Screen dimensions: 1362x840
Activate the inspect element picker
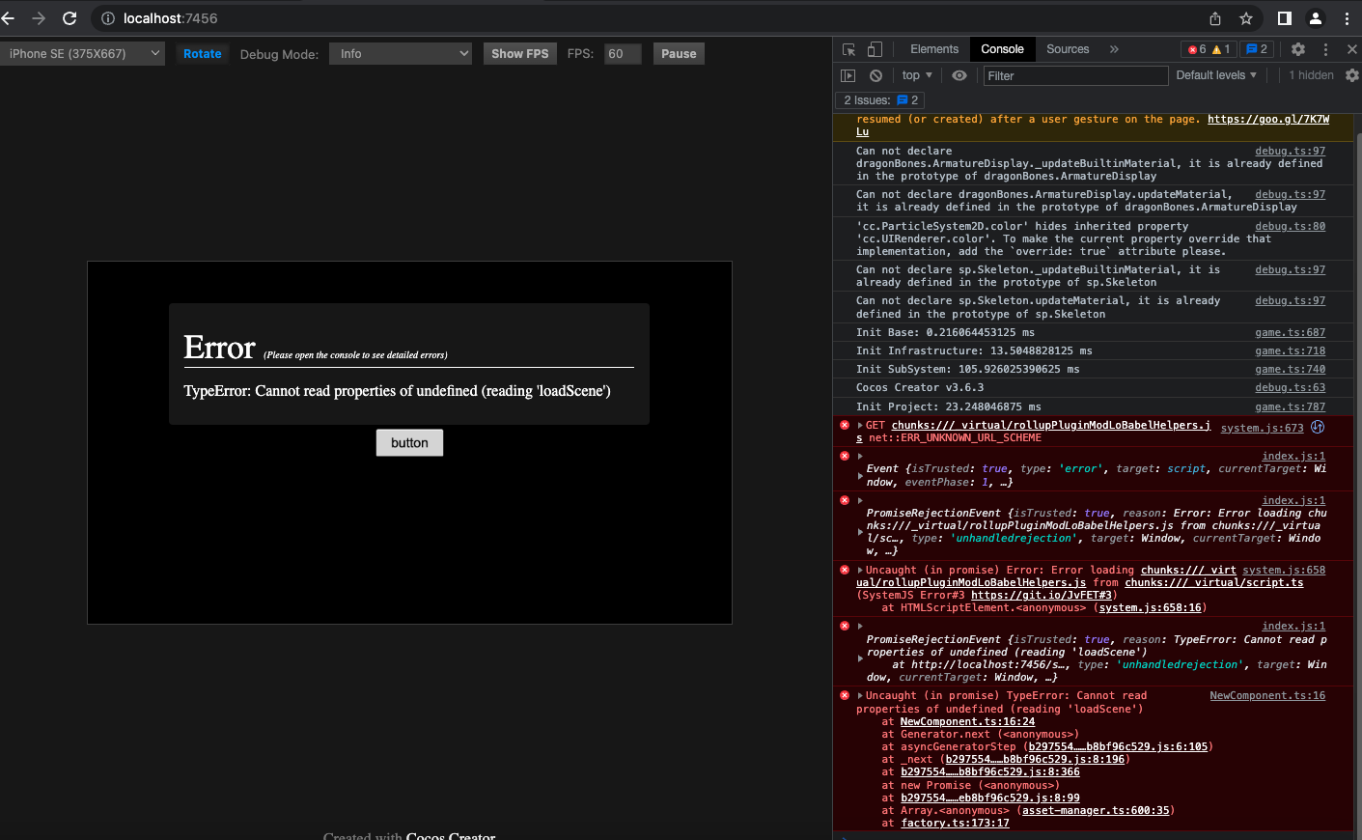coord(848,49)
